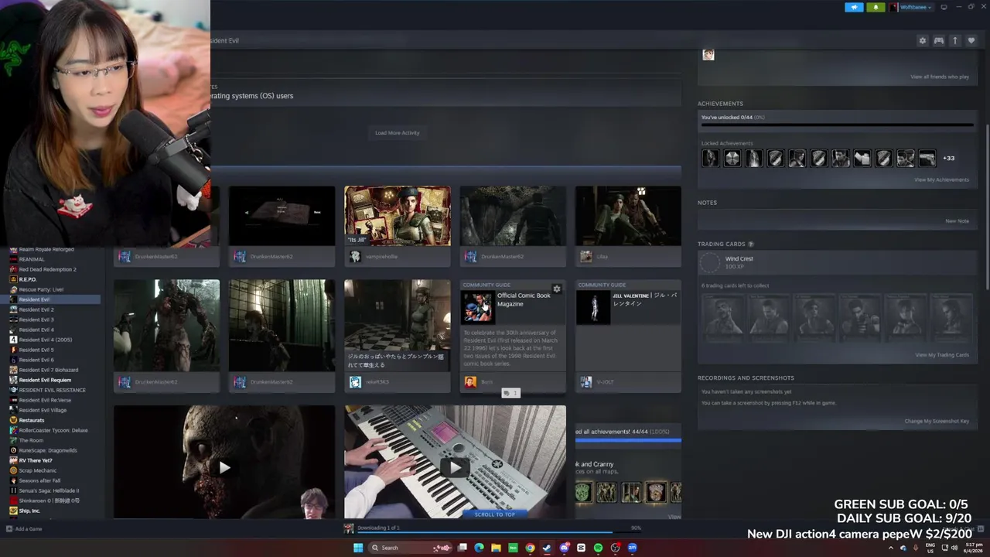The width and height of the screenshot is (990, 557).
Task: Click 44/44 achievements progress bar
Action: [628, 441]
